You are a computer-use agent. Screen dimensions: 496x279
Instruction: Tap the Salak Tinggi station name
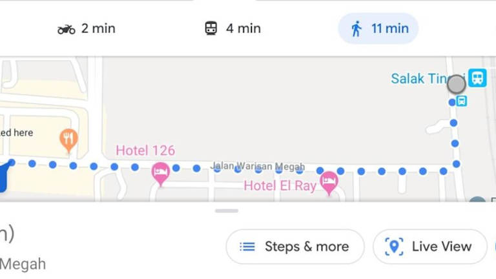418,79
